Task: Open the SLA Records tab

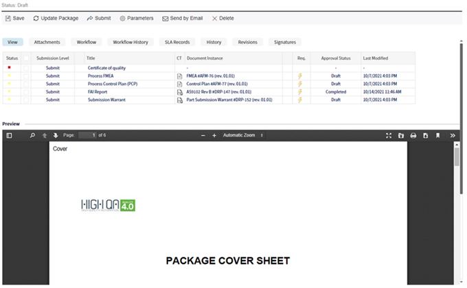Action: pyautogui.click(x=176, y=42)
